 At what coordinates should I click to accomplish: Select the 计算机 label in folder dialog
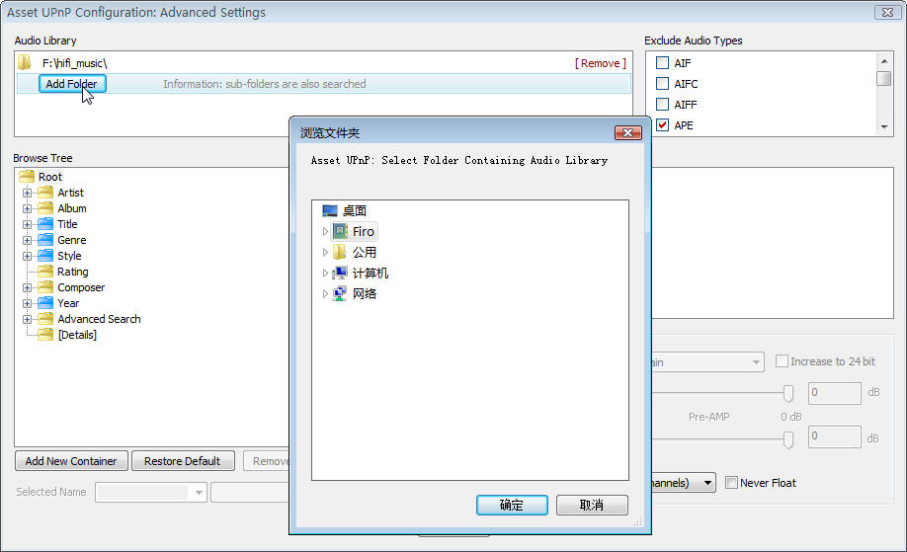tap(371, 273)
